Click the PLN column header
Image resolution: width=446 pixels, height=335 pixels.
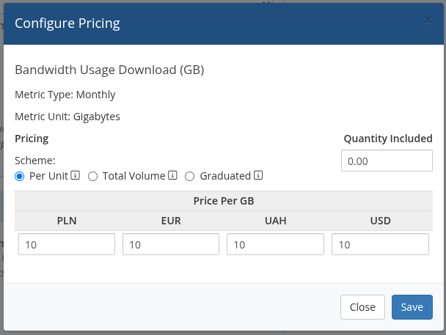[x=67, y=221]
